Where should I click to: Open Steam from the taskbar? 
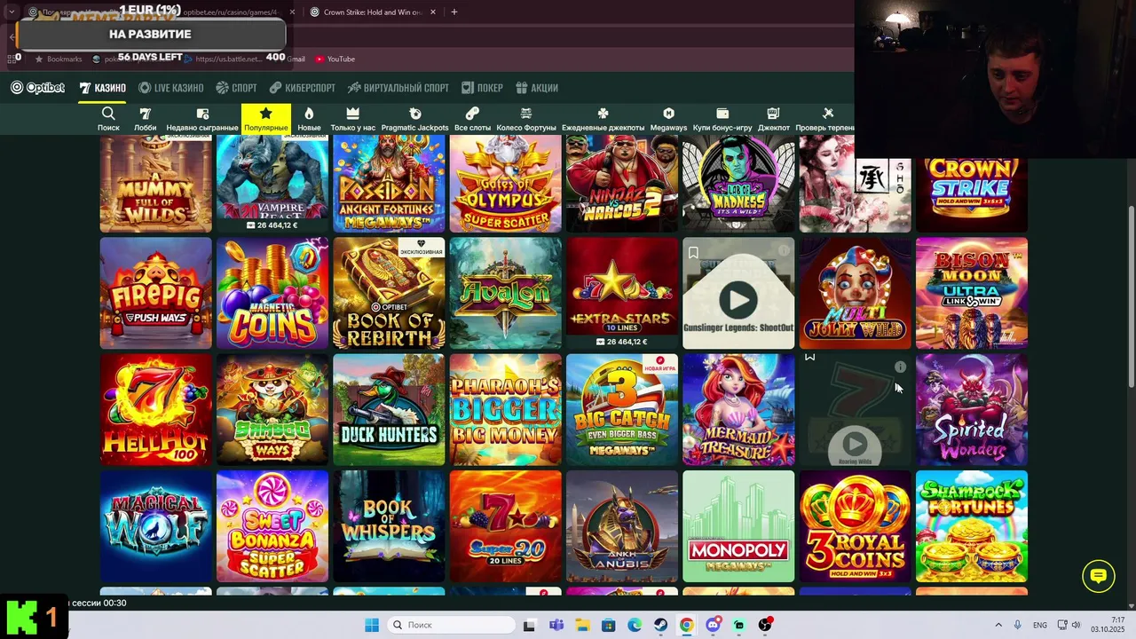[660, 625]
